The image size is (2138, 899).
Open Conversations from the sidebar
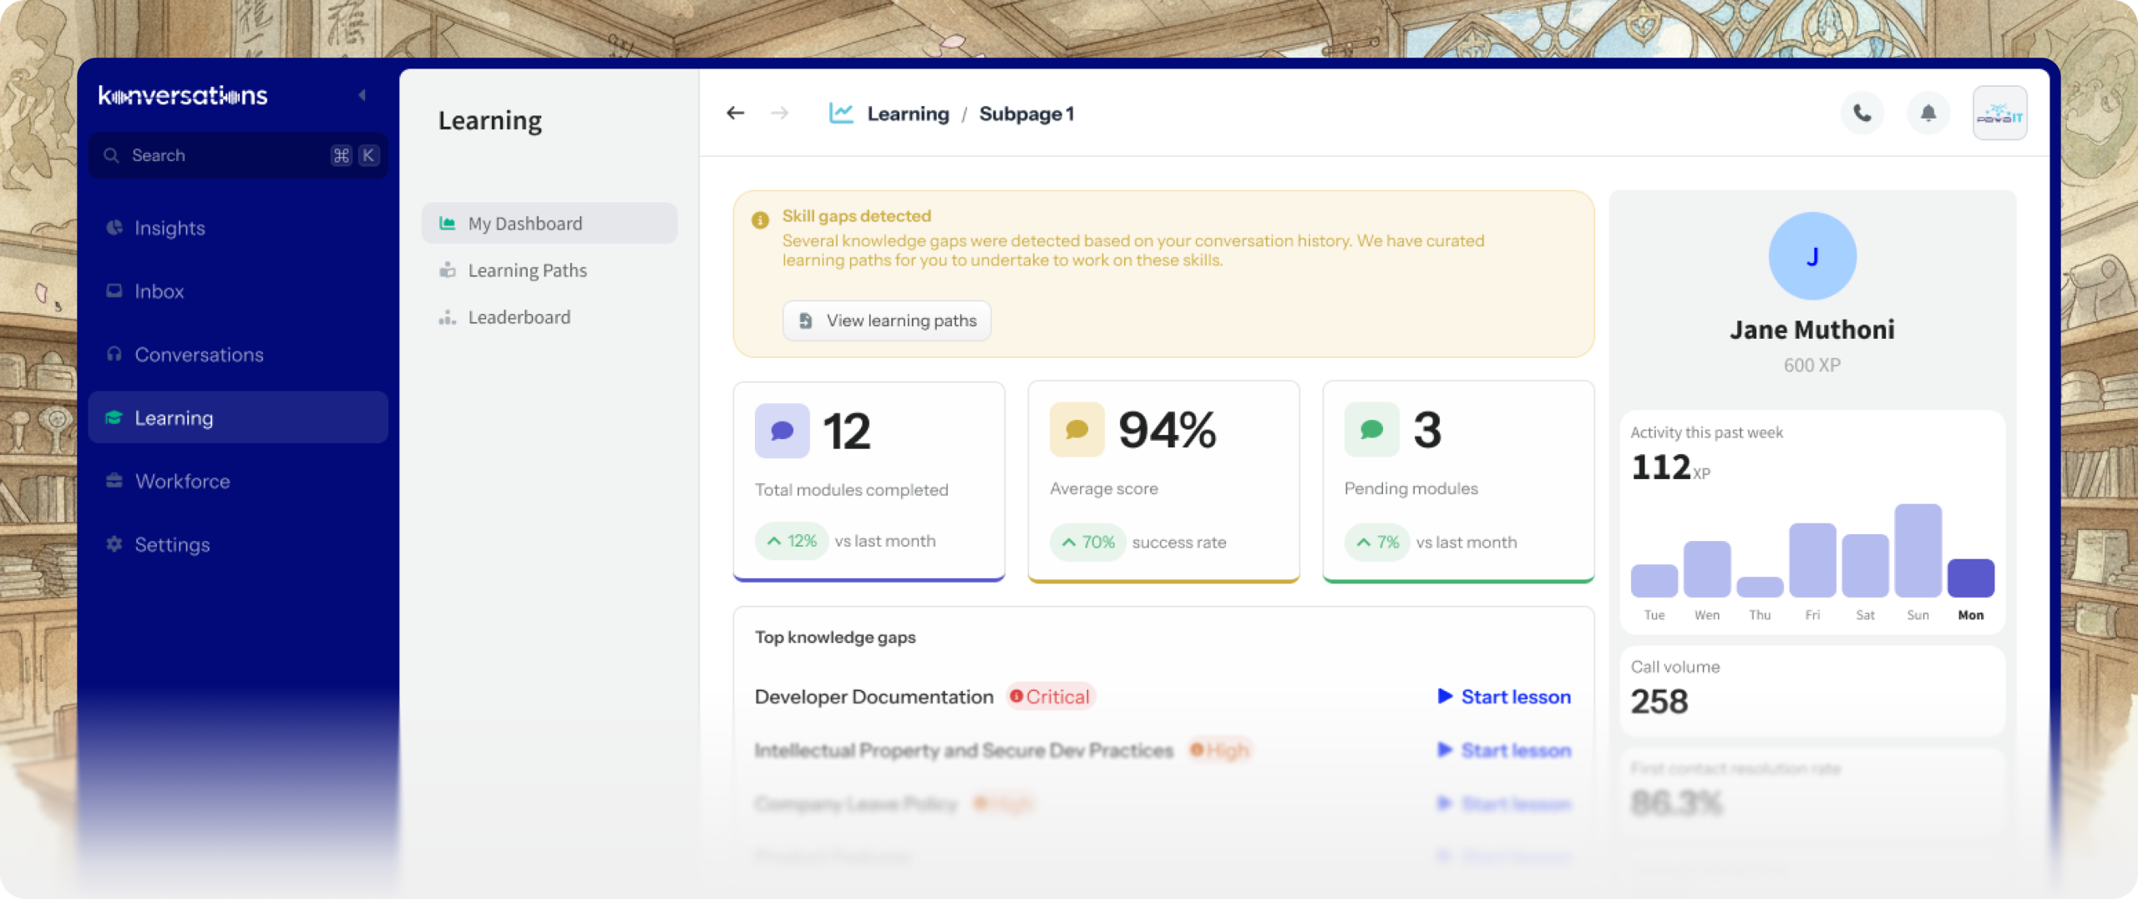(199, 355)
